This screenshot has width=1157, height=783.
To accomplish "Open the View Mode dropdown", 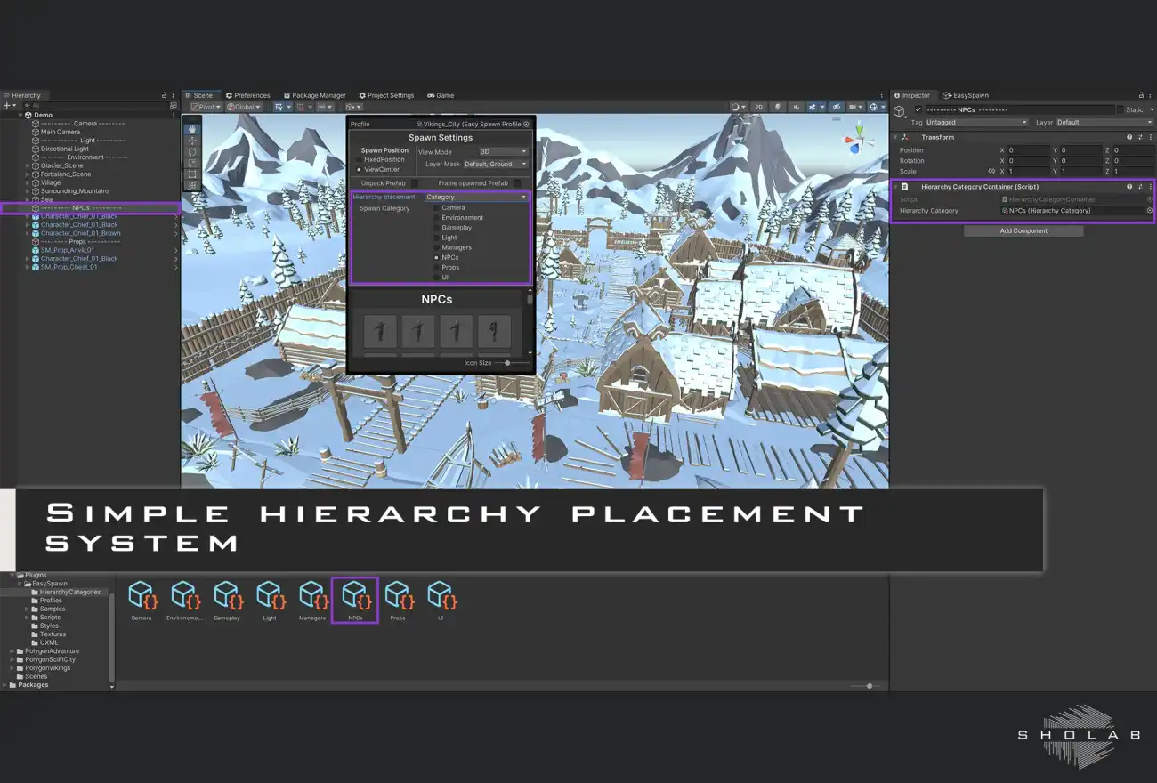I will [503, 152].
